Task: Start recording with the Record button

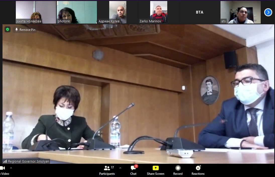Action: point(178,170)
